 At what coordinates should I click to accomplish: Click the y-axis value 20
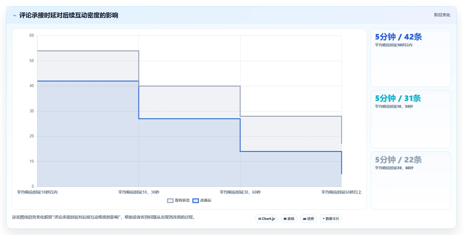[x=32, y=136]
